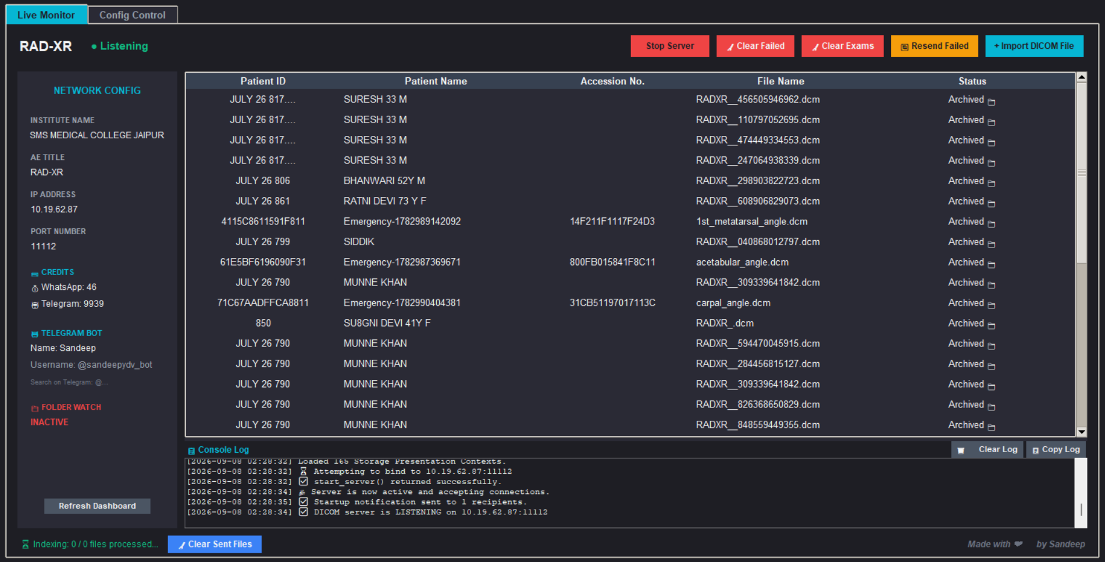Click the Stop Server button
The width and height of the screenshot is (1105, 562).
tap(670, 46)
